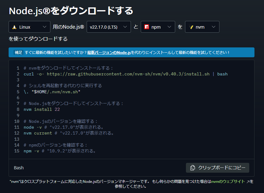Click the red npm logo icon

click(147, 27)
